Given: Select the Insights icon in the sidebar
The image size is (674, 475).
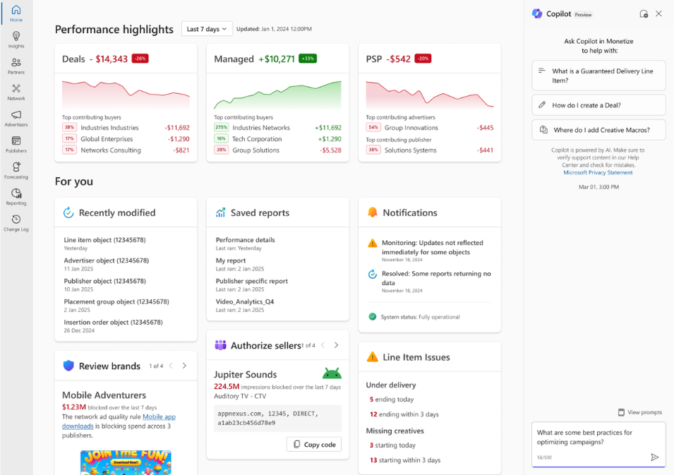Looking at the screenshot, I should point(16,39).
